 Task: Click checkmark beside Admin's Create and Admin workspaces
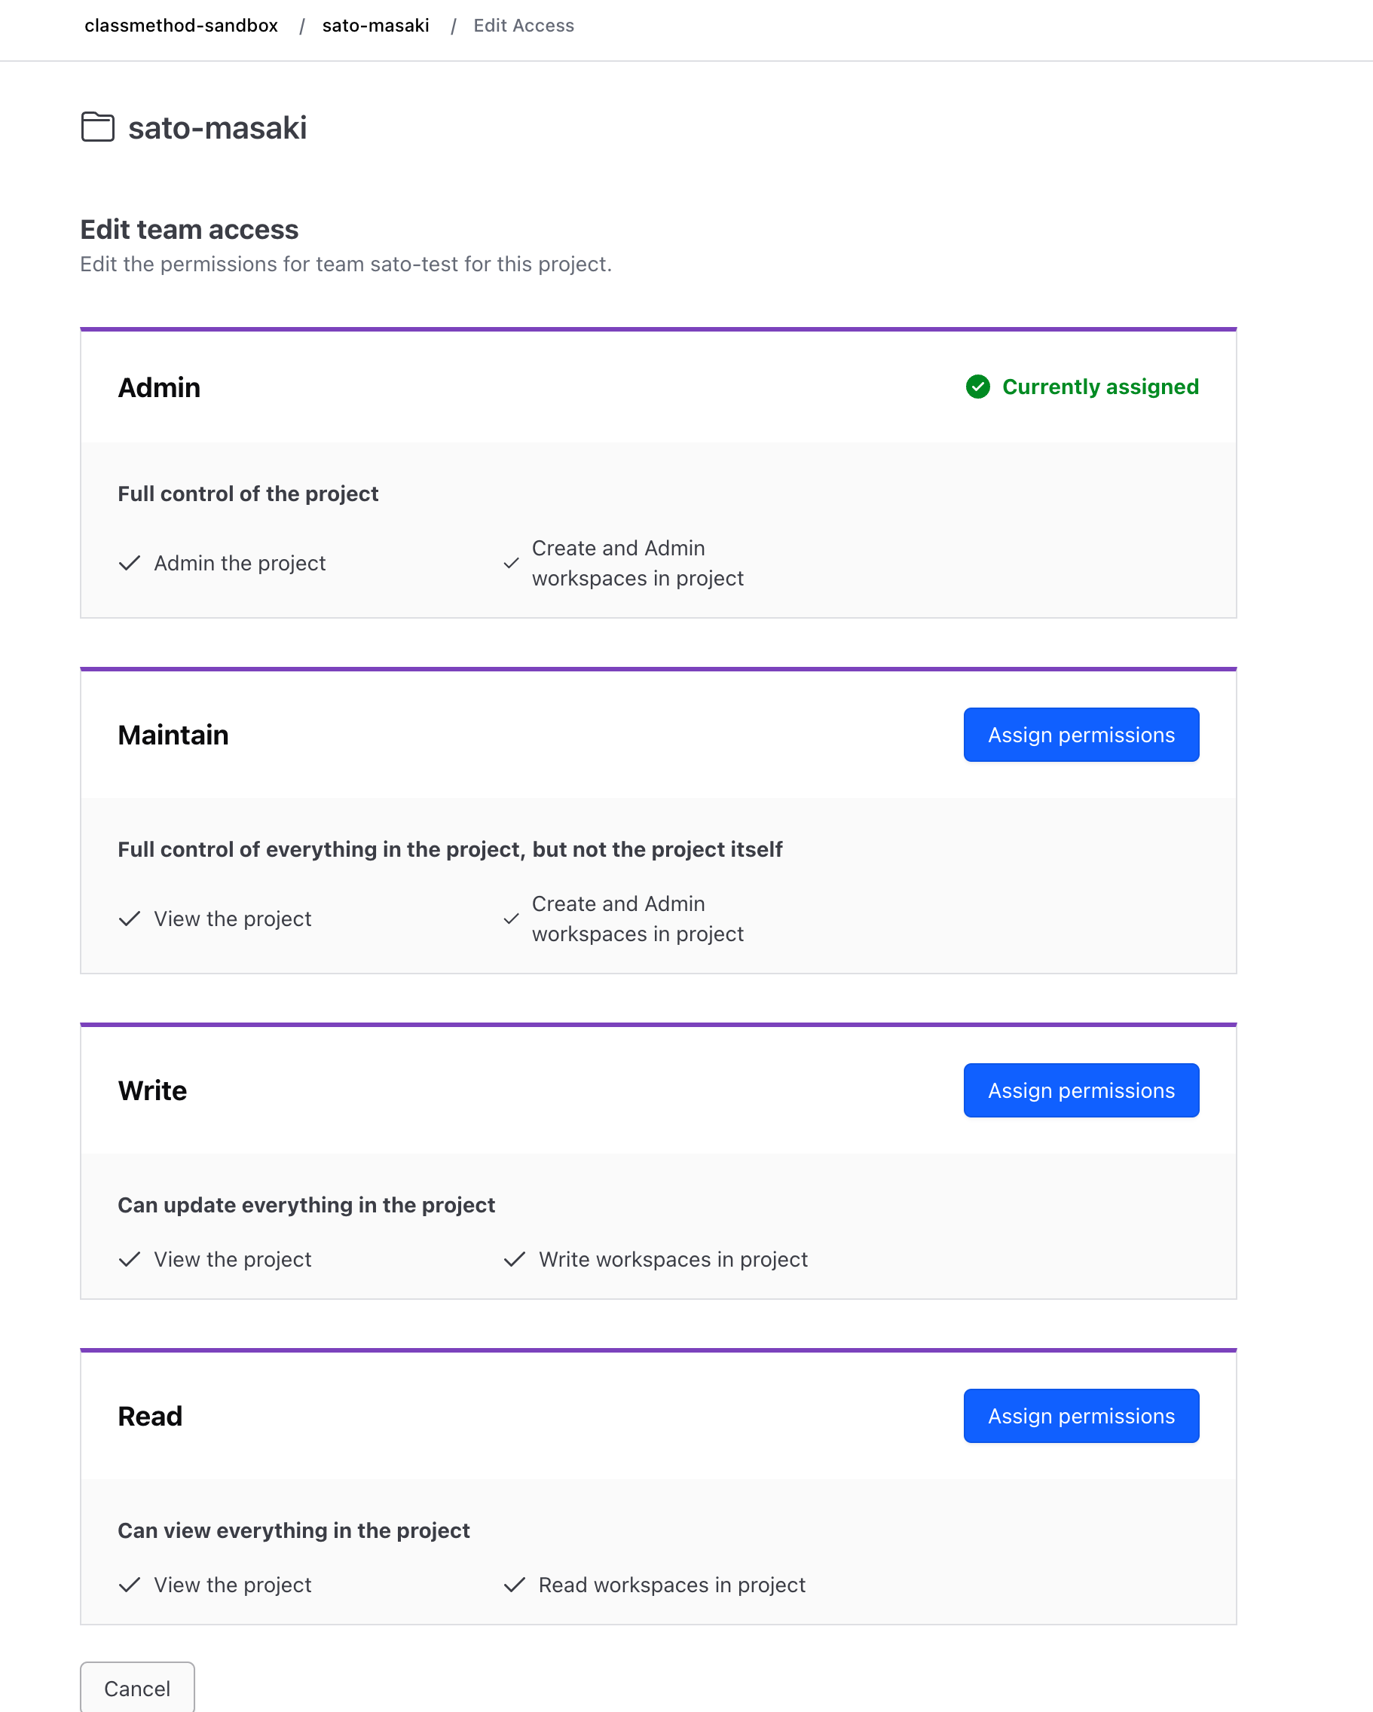tap(512, 563)
